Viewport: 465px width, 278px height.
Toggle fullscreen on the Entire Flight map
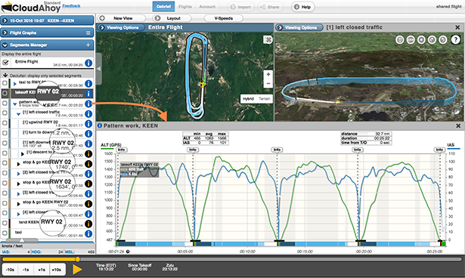point(268,39)
